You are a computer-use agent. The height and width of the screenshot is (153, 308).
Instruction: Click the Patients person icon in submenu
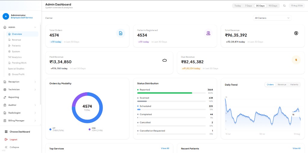coord(9,46)
